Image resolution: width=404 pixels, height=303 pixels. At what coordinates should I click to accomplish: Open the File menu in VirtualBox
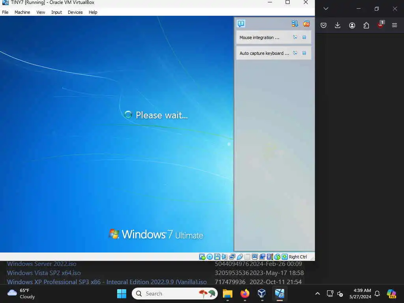[x=5, y=12]
